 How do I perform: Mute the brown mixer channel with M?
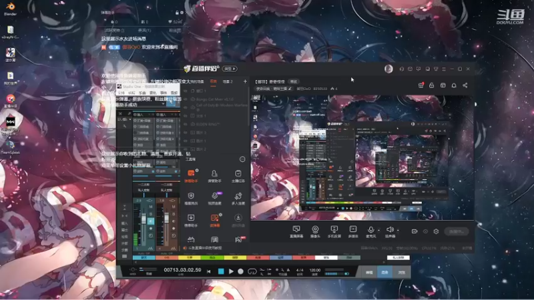(x=174, y=207)
